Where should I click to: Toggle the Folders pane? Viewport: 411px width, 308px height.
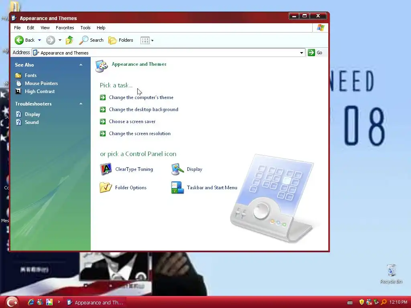[121, 40]
